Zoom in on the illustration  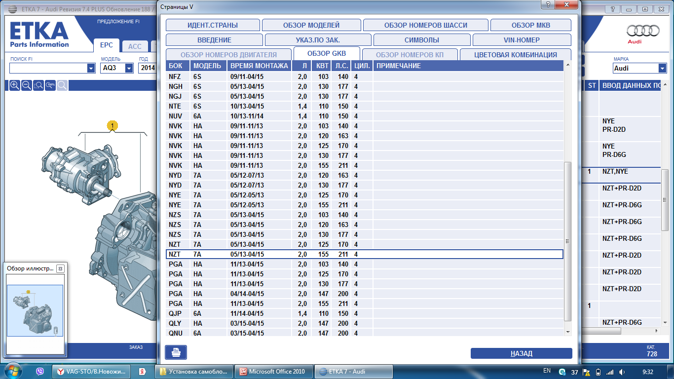[14, 85]
